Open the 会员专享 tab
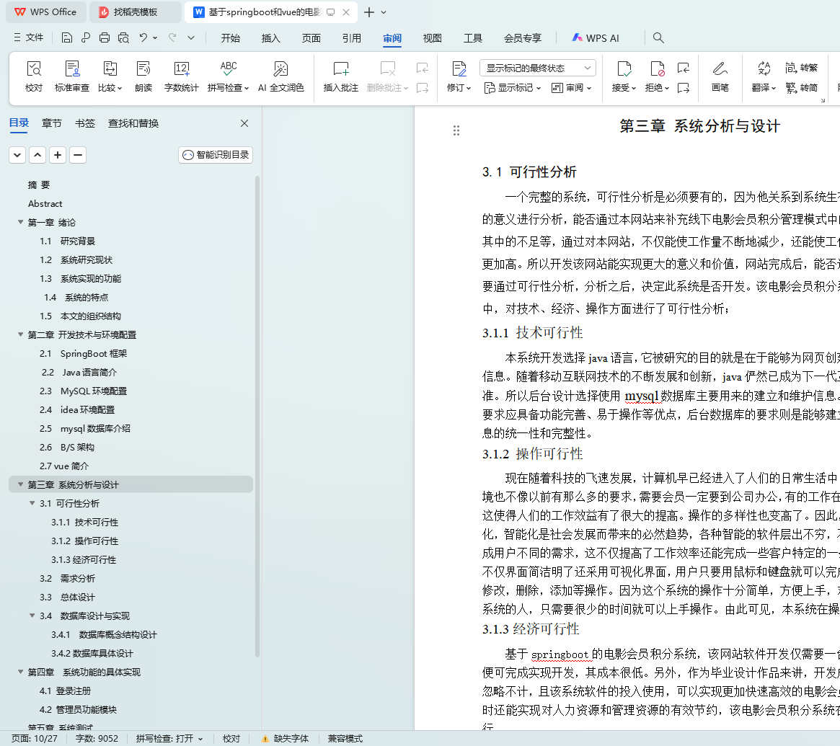Image resolution: width=840 pixels, height=746 pixels. 522,38
